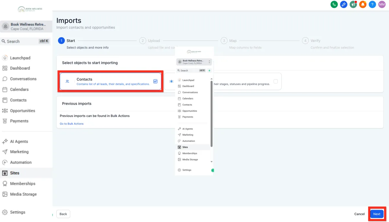Open the blue AI sparkle icon in header

[x=344, y=5]
